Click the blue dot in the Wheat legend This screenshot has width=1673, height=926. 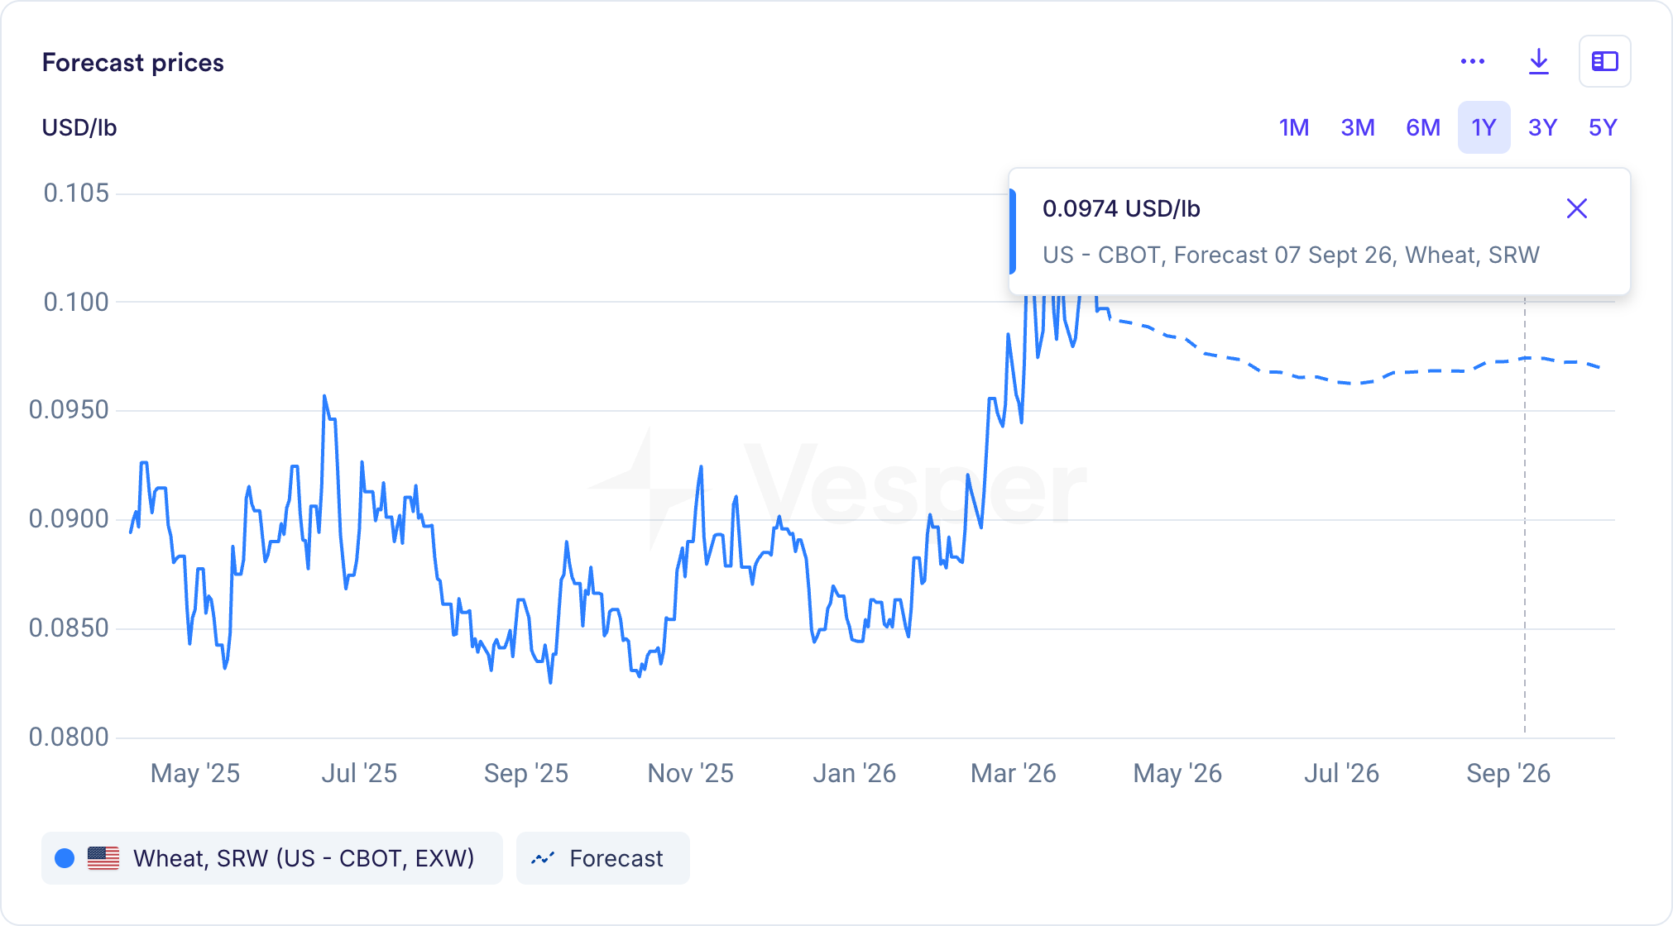[x=65, y=858]
